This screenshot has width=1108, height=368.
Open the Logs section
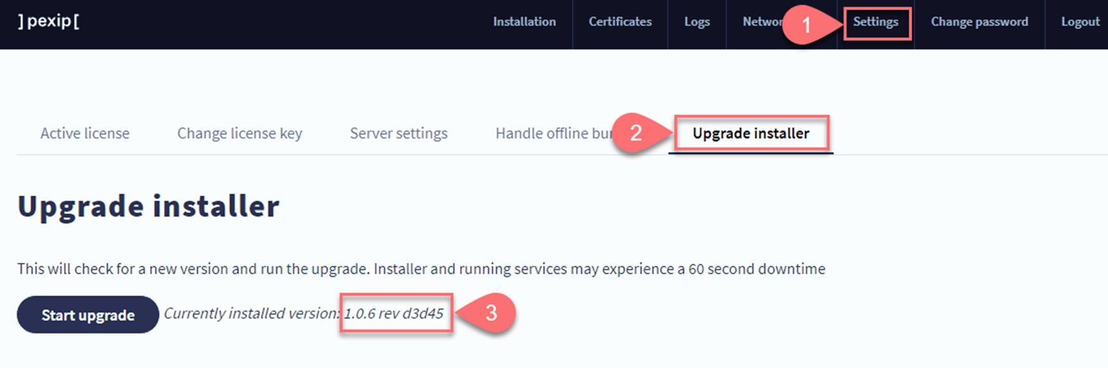tap(697, 22)
